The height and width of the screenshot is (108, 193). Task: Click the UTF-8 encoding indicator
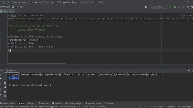[154, 107]
